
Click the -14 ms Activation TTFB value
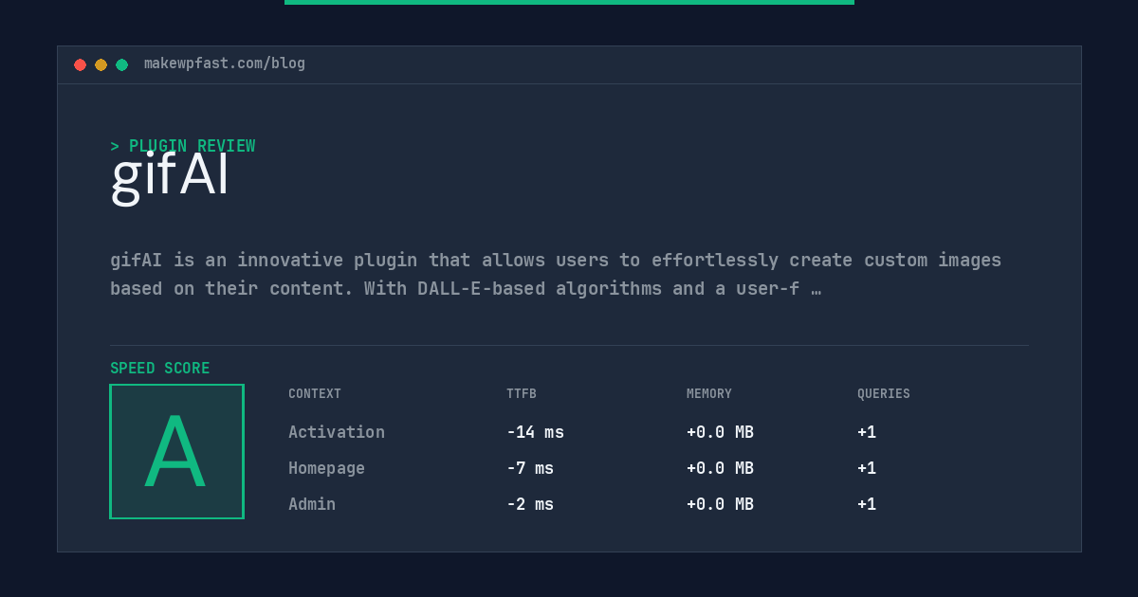click(535, 432)
